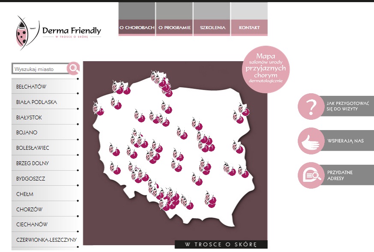Image resolution: width=374 pixels, height=252 pixels.
Task: Click the Derma Friendly logo
Action: pyautogui.click(x=59, y=32)
